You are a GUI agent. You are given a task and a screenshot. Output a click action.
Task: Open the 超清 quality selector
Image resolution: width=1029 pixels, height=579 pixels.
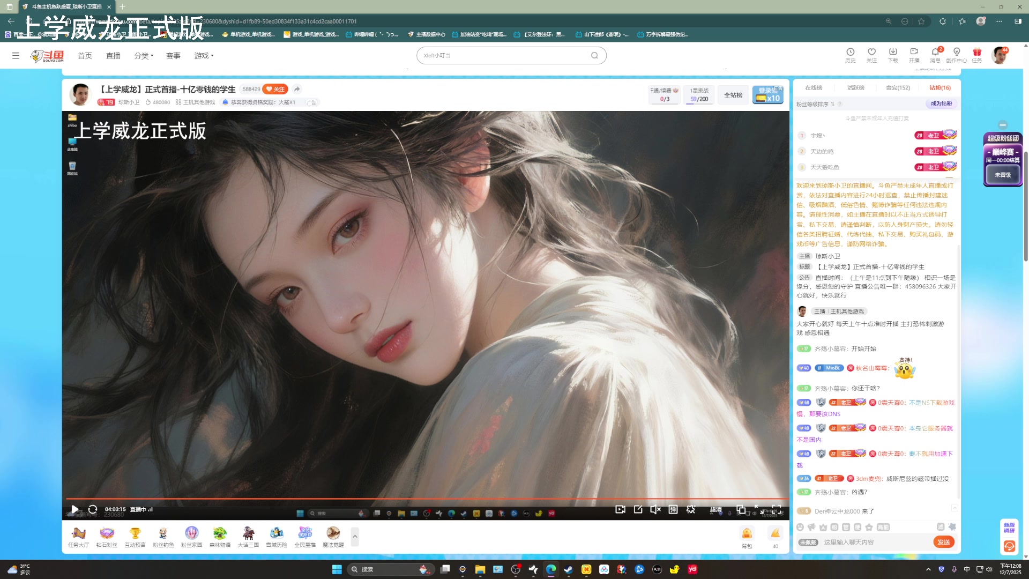715,510
